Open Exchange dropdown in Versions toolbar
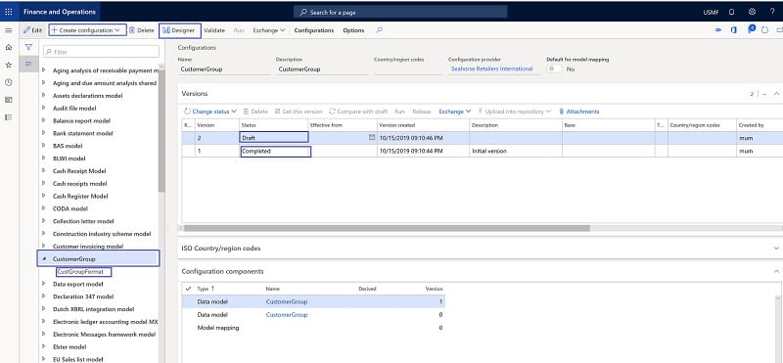Viewport: 783px width, 363px height. (455, 112)
